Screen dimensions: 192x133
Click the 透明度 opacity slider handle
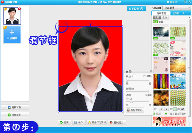click(148, 92)
